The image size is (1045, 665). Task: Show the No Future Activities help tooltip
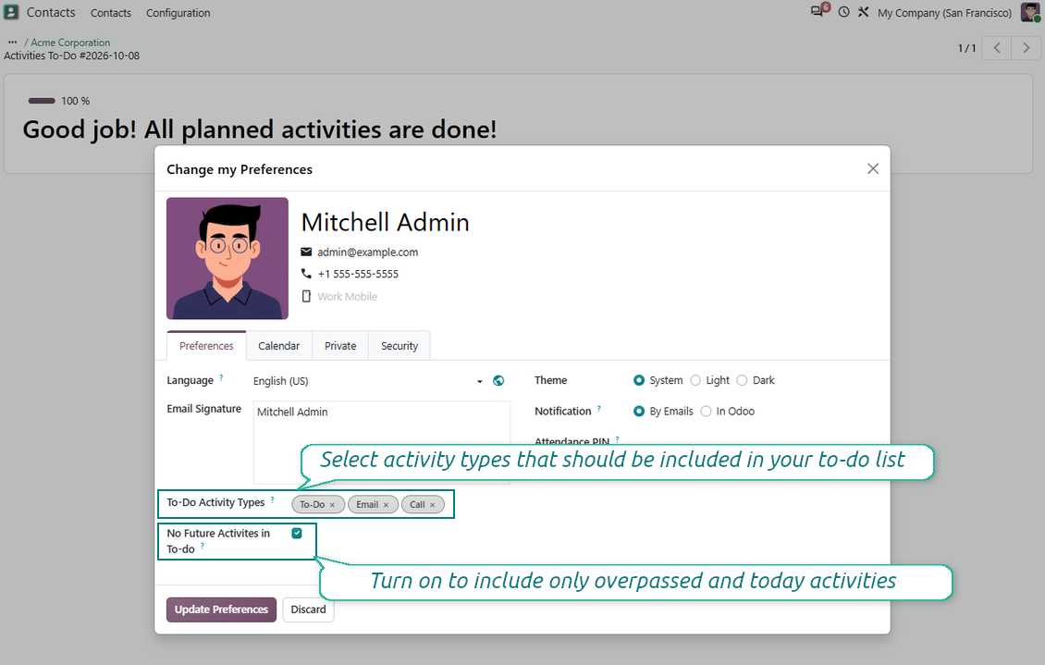[x=202, y=546]
